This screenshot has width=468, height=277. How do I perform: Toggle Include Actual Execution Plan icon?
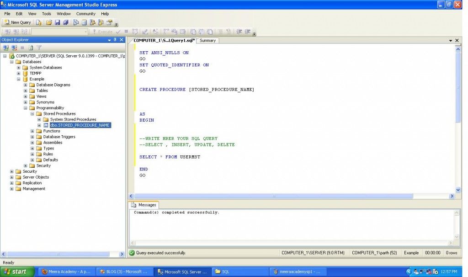point(166,32)
